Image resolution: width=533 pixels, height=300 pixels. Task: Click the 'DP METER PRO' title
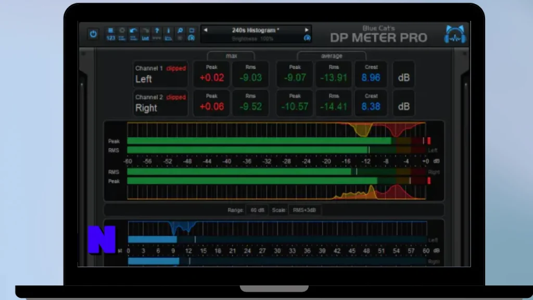378,37
